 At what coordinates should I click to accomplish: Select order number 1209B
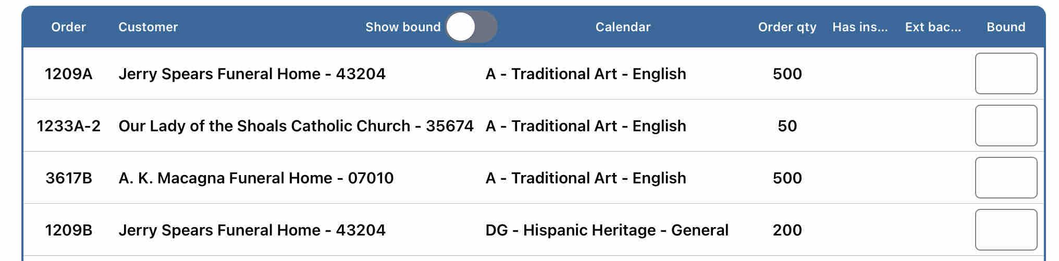tap(68, 230)
